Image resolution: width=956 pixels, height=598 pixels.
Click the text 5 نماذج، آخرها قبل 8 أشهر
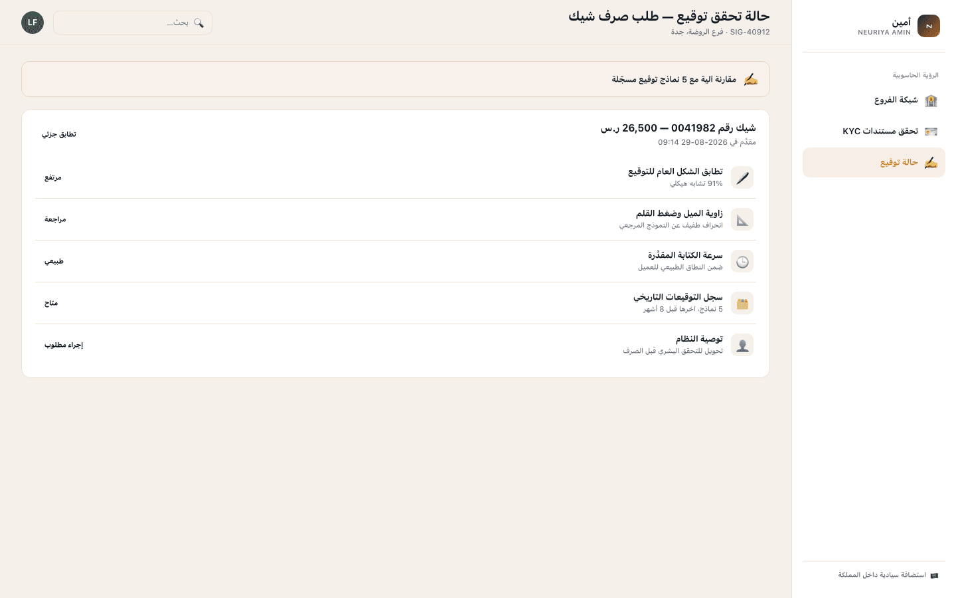click(683, 309)
